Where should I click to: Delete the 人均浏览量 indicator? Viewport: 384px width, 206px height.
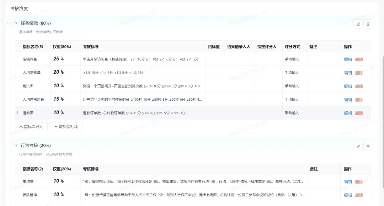coord(359,73)
